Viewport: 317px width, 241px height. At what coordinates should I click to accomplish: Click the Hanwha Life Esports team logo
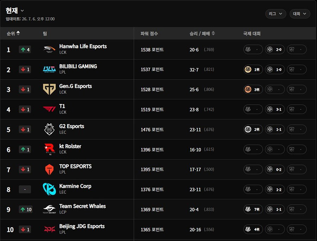pyautogui.click(x=49, y=49)
